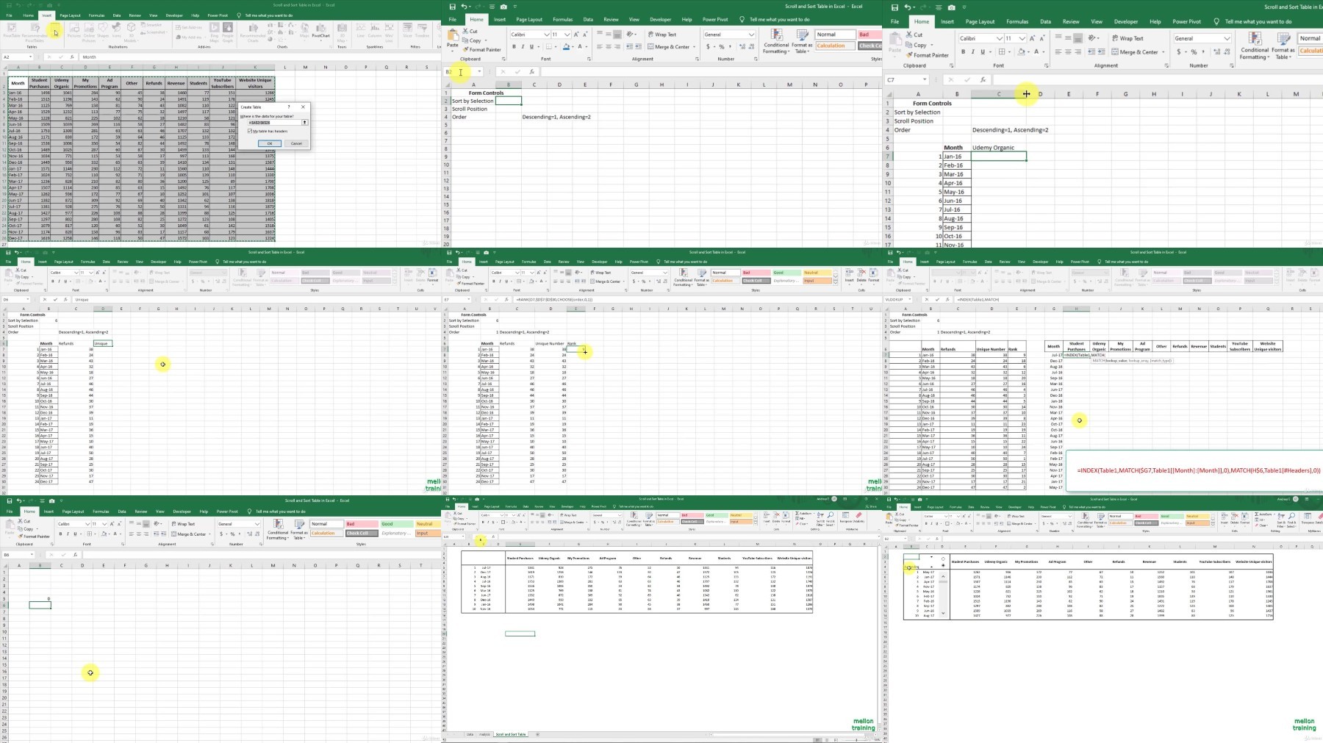
Task: Open Merge & Center dropdown arrow in top-middle window
Action: (694, 46)
